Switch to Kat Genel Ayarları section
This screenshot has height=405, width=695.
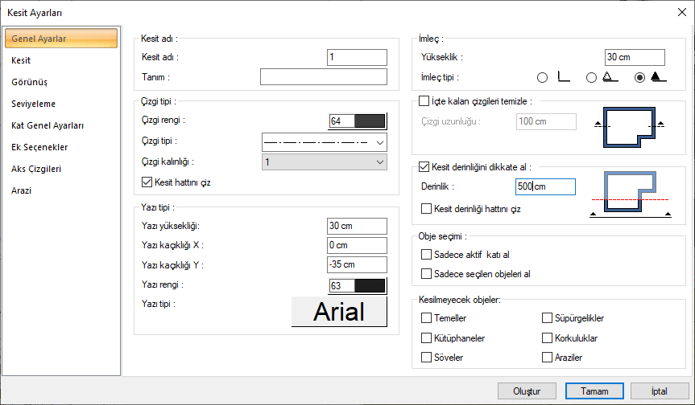pos(48,125)
